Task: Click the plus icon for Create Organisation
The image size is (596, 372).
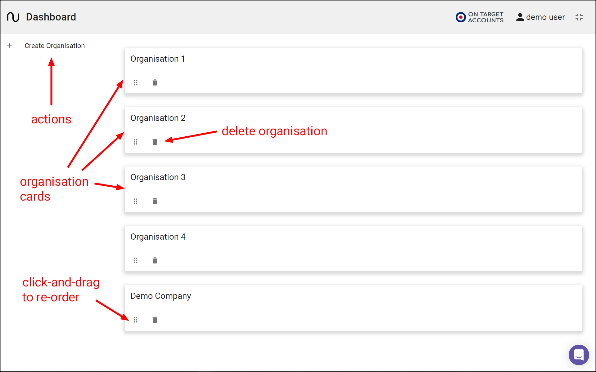Action: coord(10,46)
